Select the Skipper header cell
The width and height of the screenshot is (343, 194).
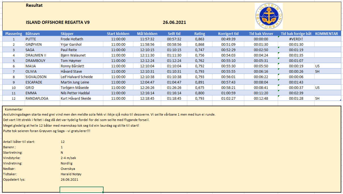[x=67, y=34]
